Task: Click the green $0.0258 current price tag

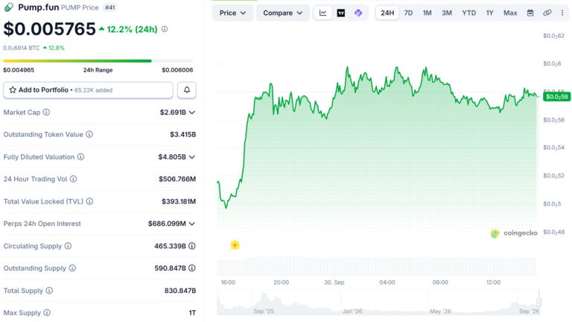Action: tap(556, 97)
